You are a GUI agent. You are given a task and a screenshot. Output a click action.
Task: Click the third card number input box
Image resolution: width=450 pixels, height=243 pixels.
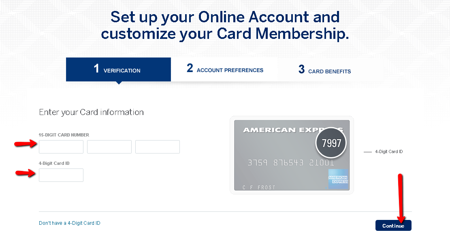[x=157, y=147]
